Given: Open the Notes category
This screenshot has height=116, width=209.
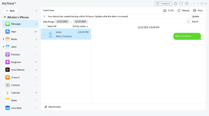Looking at the screenshot, I should tap(20, 100).
